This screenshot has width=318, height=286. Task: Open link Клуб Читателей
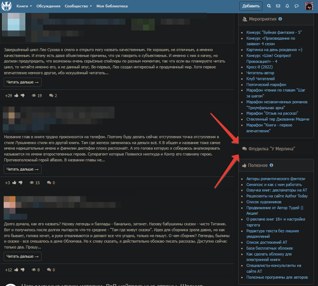point(260,79)
